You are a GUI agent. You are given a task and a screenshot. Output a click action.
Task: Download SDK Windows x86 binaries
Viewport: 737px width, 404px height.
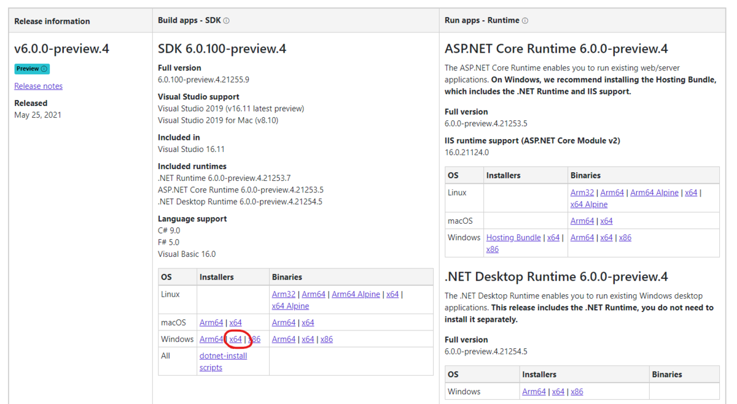[x=327, y=339]
